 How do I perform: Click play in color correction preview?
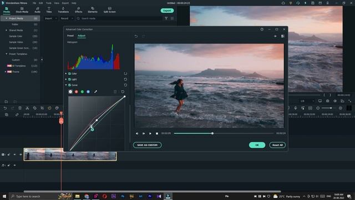[x=150, y=133]
